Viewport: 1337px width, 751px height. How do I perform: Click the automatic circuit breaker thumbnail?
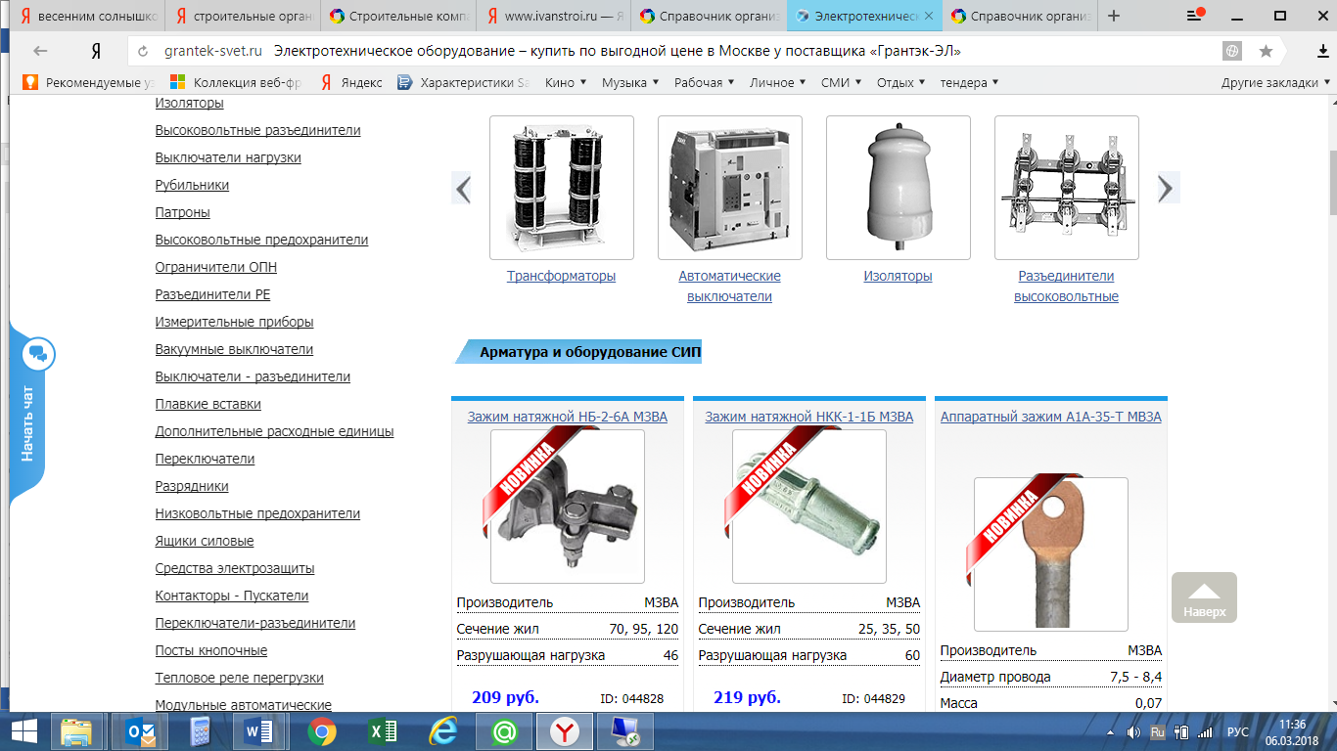(729, 188)
